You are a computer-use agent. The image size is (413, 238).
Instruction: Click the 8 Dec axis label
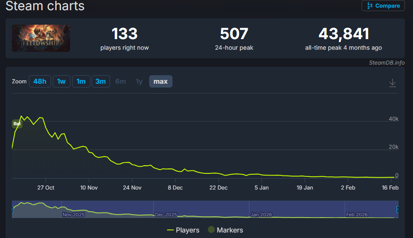pyautogui.click(x=175, y=188)
